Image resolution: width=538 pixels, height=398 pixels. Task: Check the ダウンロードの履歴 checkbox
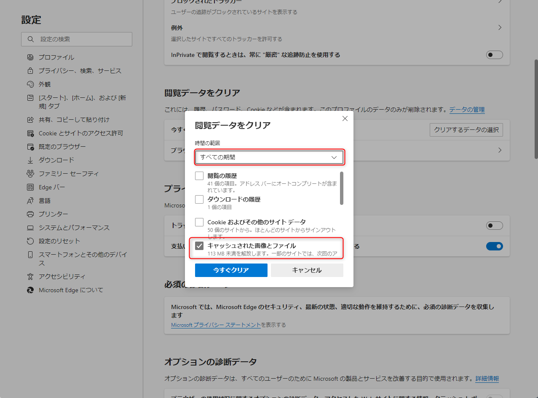[199, 199]
